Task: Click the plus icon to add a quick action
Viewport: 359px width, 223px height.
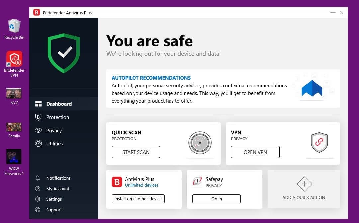Action: click(304, 184)
